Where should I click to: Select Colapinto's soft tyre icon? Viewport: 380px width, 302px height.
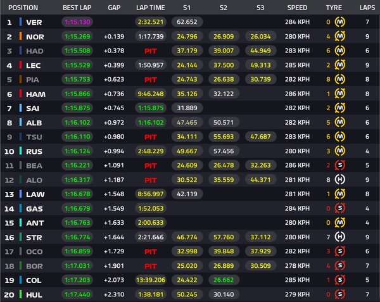(x=341, y=279)
